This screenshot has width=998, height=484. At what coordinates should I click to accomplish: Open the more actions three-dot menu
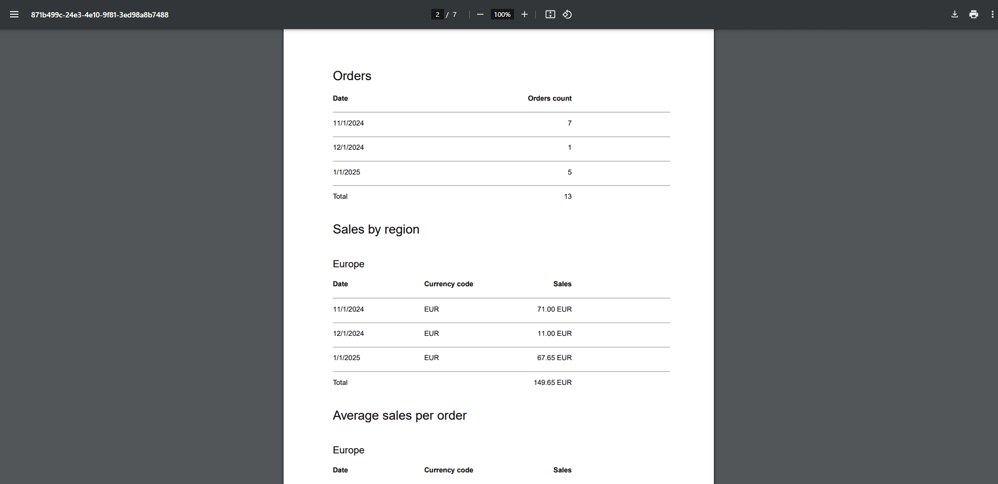point(992,15)
